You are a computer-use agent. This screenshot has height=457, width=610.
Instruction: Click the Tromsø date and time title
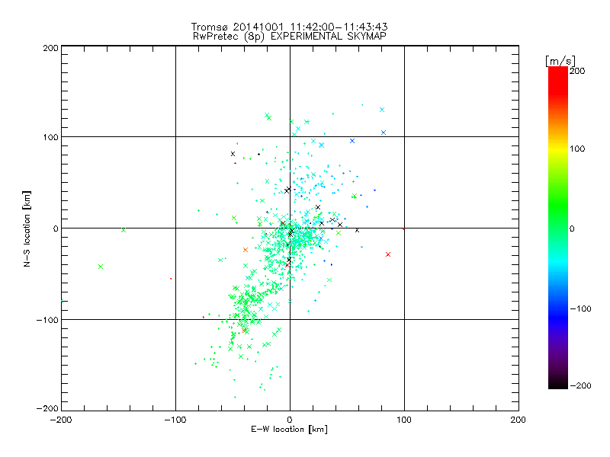click(290, 27)
